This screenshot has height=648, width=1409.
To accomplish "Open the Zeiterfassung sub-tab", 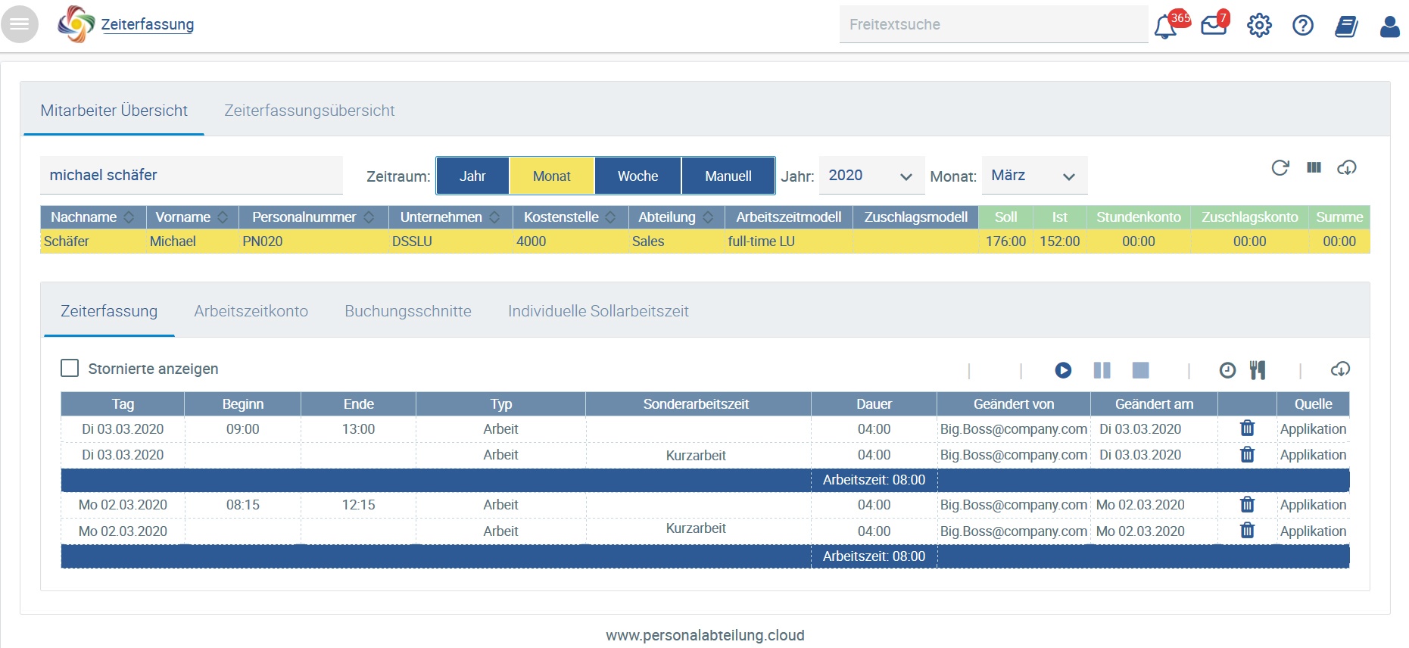I will tap(109, 311).
